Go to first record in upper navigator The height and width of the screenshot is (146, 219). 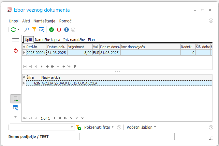point(25,66)
